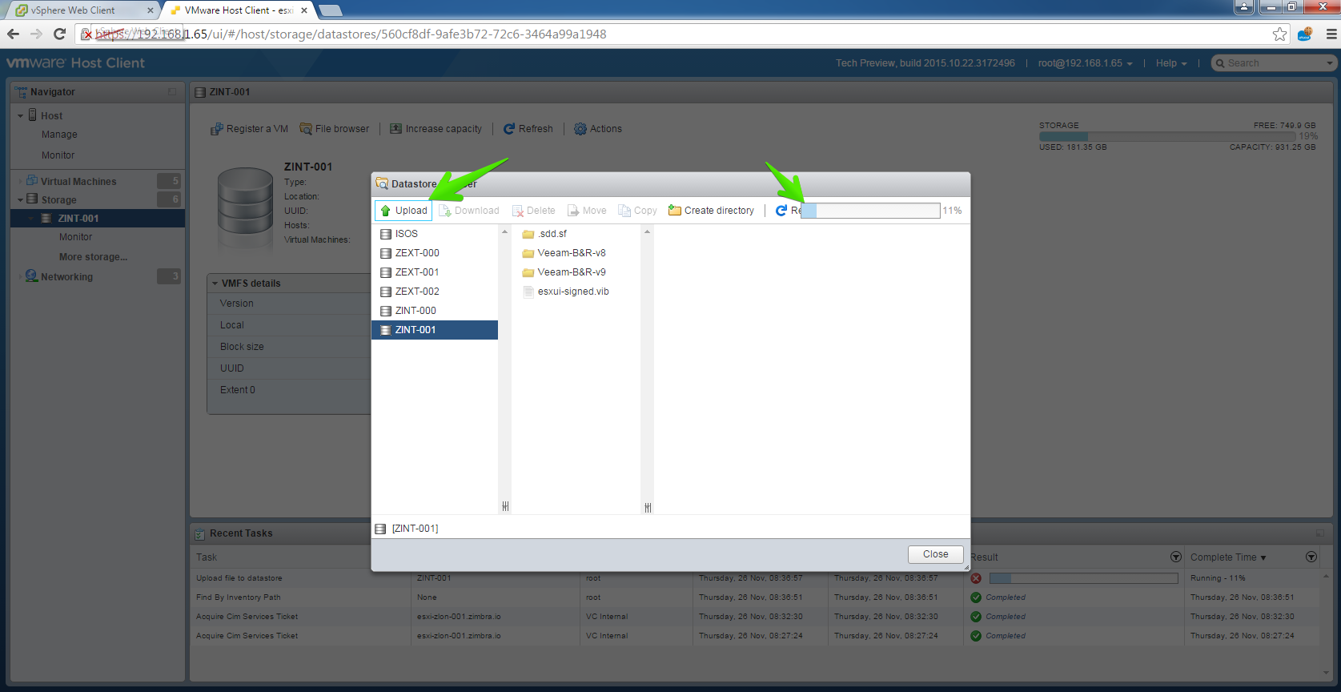Select the ZEXT-001 datastore

435,272
